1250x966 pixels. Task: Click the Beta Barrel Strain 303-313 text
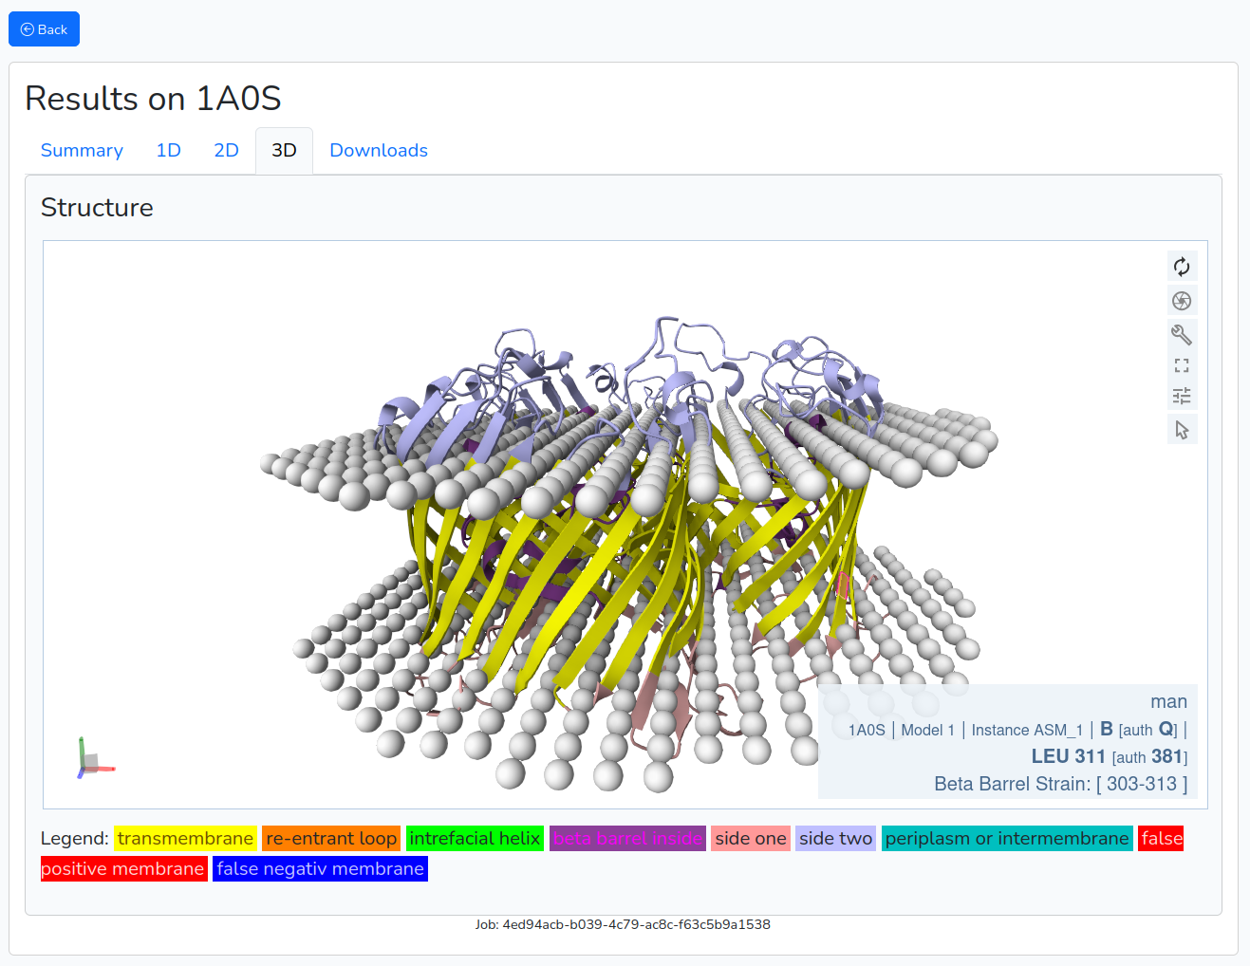(x=1060, y=784)
